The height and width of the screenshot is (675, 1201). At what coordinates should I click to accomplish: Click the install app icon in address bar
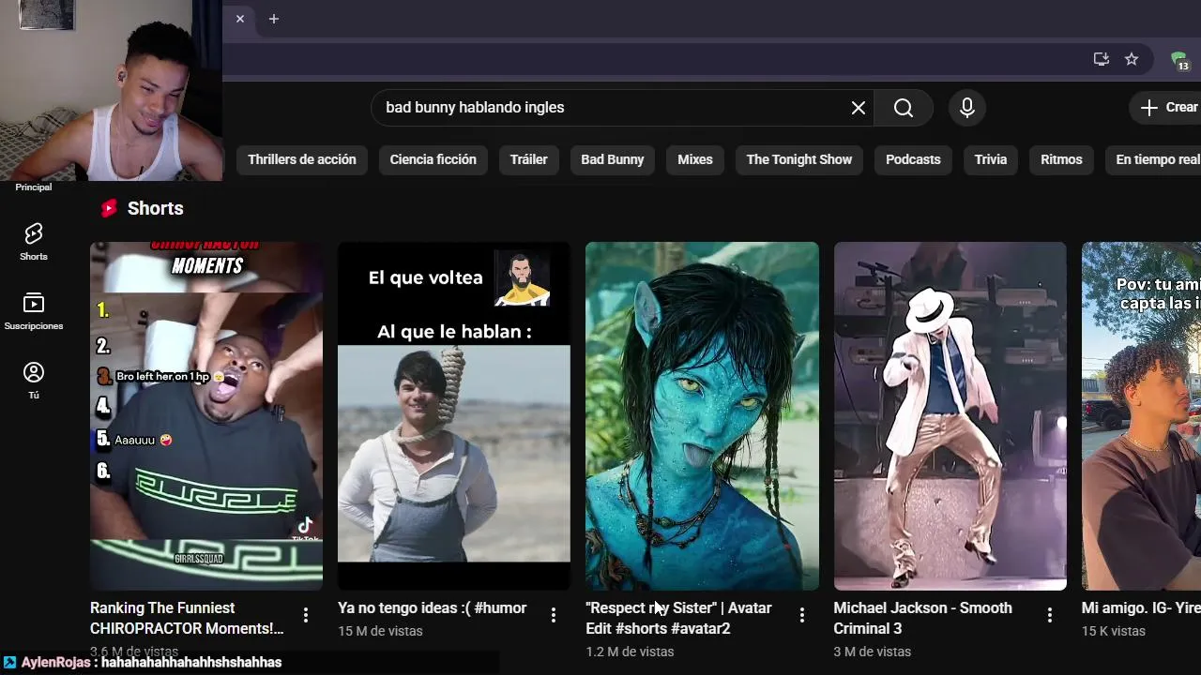click(1102, 59)
